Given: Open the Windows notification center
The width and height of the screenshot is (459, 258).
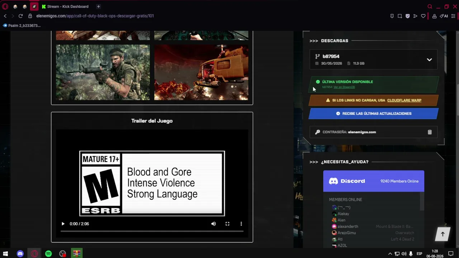Looking at the screenshot, I should [x=451, y=254].
